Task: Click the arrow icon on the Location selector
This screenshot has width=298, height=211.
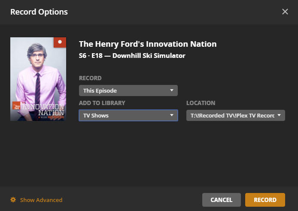Action: 279,115
